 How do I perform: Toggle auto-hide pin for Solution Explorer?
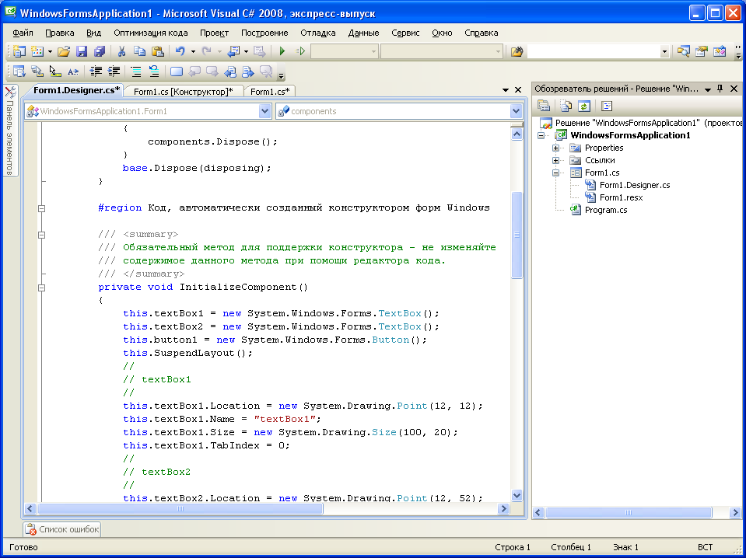720,89
